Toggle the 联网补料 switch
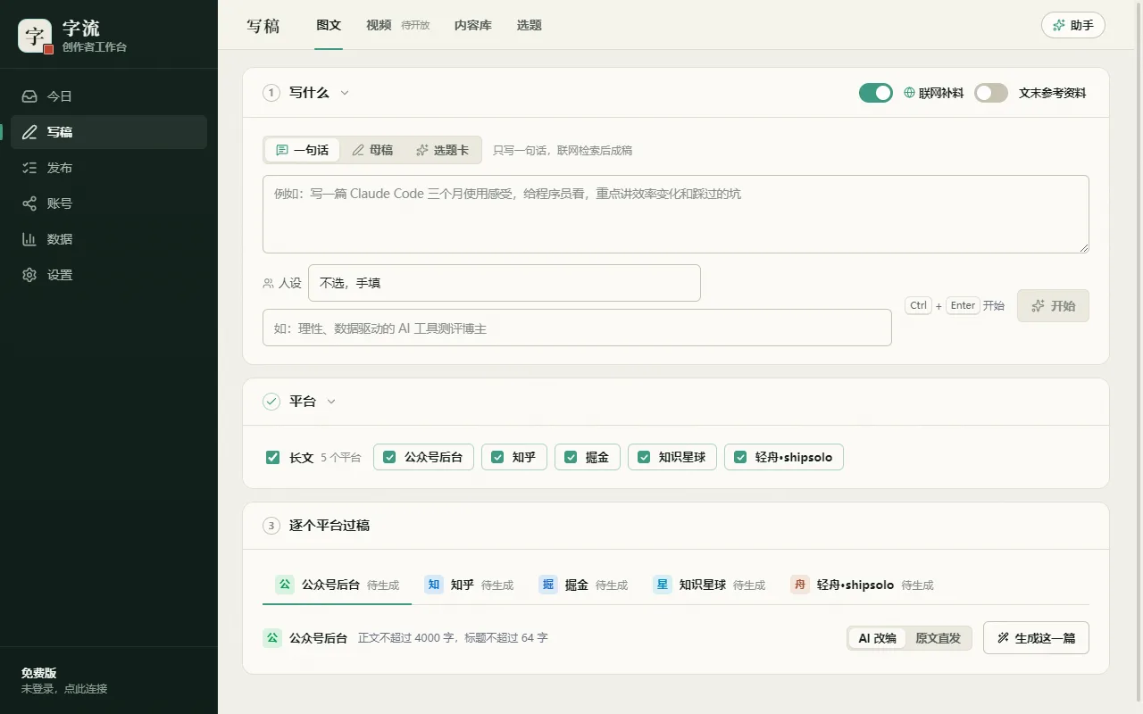This screenshot has width=1143, height=714. pyautogui.click(x=876, y=93)
